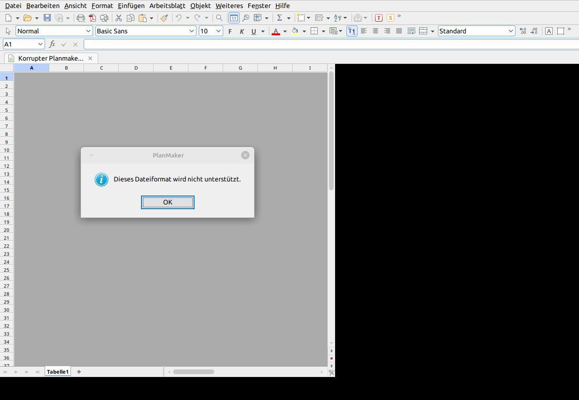Click OK in PlanMaker dialog
This screenshot has height=400, width=579.
point(168,202)
